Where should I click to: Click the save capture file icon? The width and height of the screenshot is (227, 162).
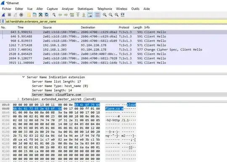[x=34, y=15]
